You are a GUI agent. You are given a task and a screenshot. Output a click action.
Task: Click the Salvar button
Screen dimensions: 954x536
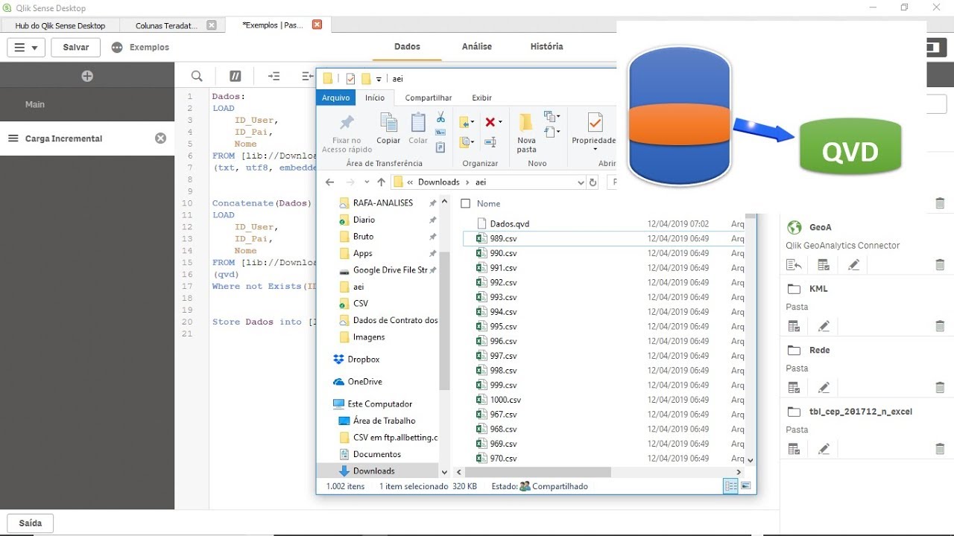click(76, 47)
